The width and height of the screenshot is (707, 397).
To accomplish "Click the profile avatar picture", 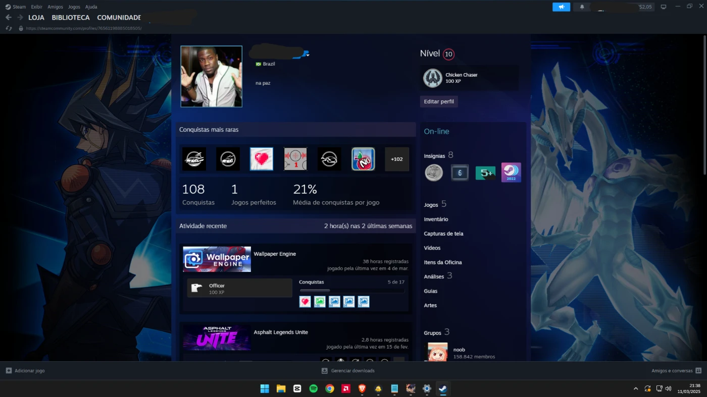I will pyautogui.click(x=211, y=76).
